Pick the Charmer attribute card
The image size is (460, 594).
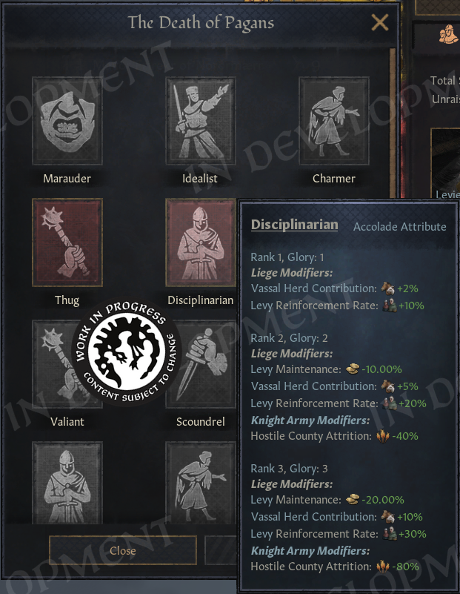[333, 121]
